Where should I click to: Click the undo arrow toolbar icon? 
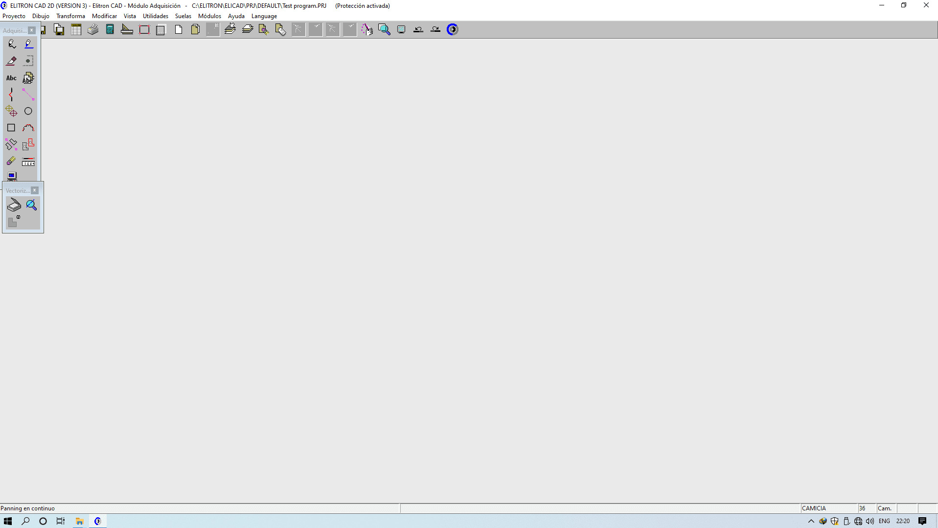[418, 29]
